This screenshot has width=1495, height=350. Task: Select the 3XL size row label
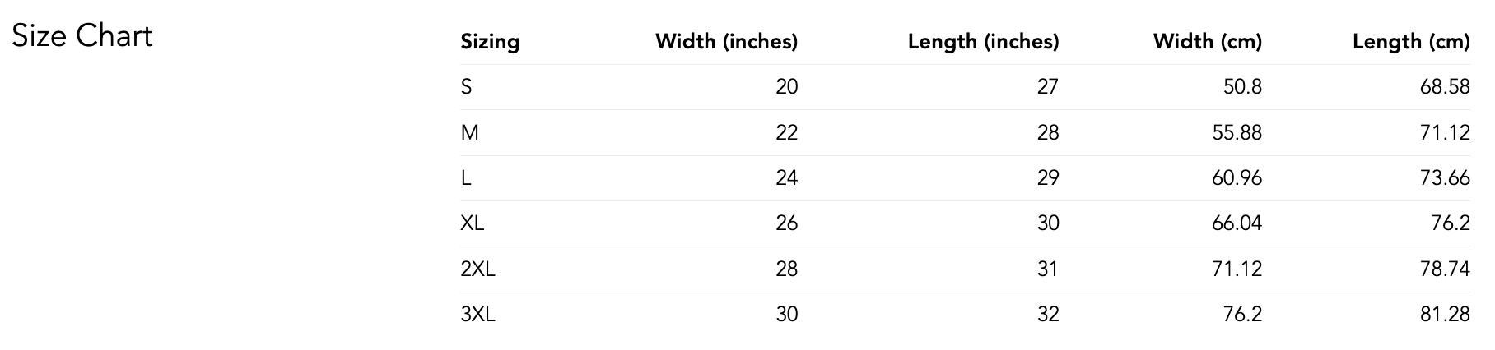477,314
